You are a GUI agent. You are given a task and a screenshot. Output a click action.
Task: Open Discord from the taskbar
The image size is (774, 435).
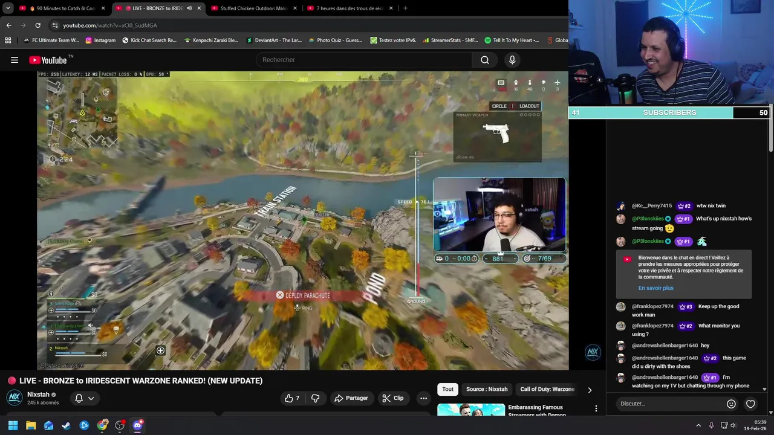point(137,425)
